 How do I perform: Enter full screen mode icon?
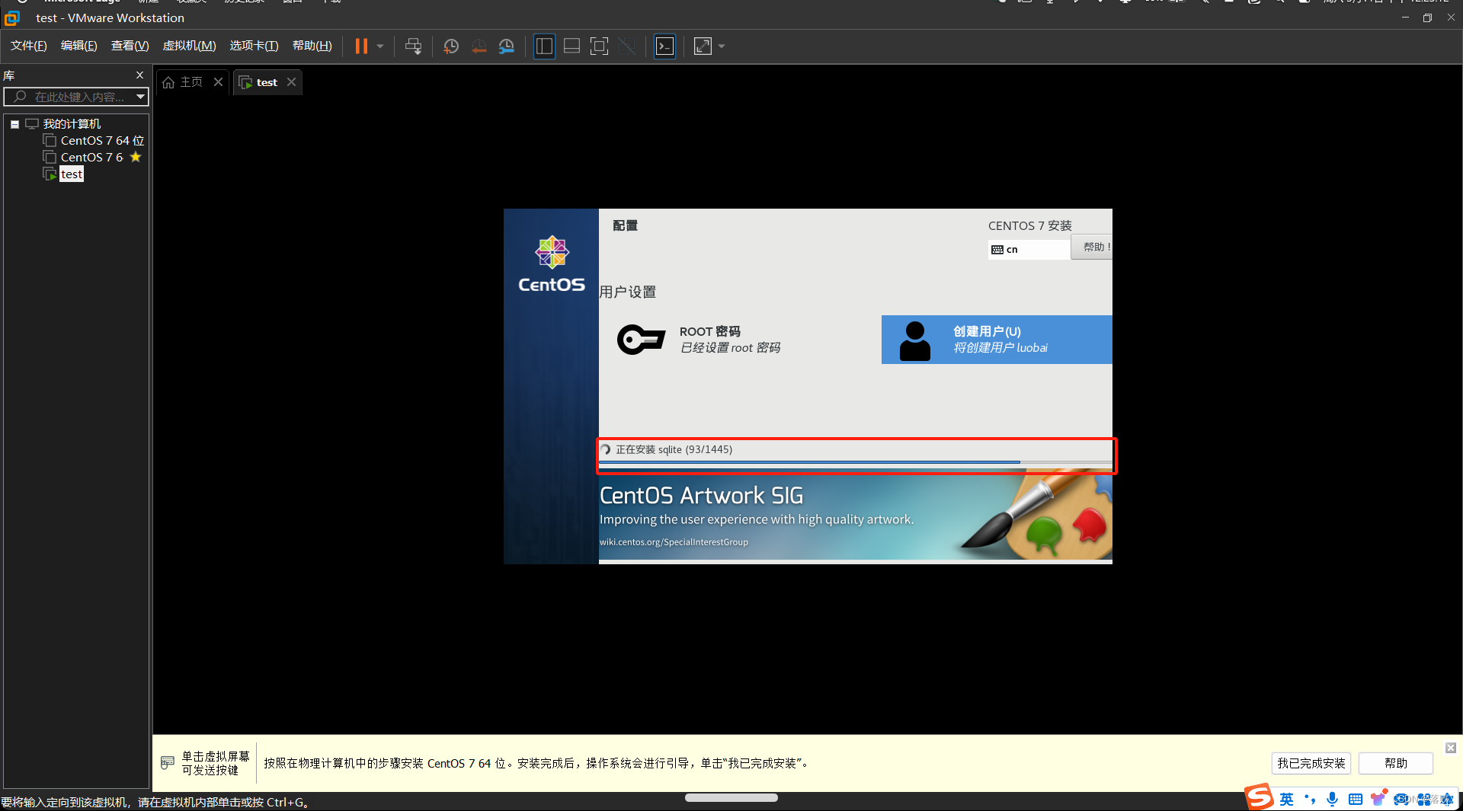(600, 46)
